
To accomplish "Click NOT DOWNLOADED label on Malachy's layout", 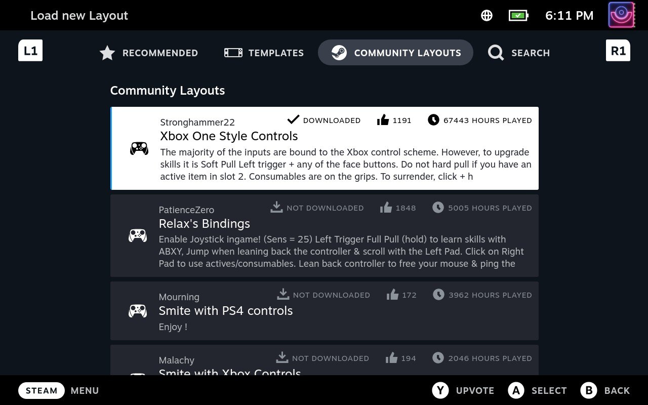I will [331, 358].
